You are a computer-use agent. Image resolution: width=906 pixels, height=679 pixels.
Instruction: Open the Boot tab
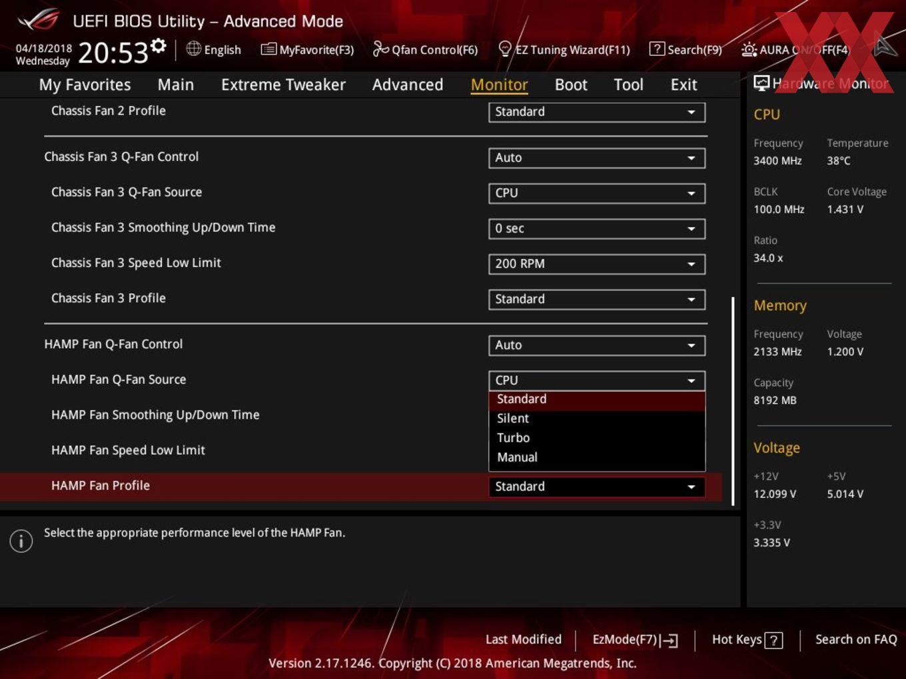pos(571,85)
